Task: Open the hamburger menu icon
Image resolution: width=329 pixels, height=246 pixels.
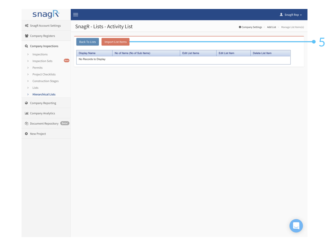Action: pos(76,15)
